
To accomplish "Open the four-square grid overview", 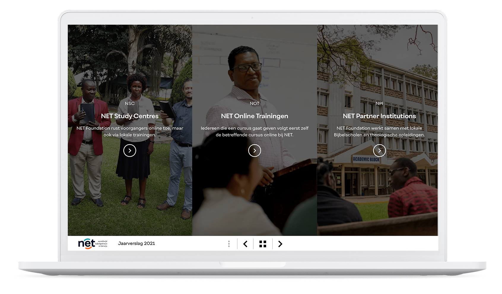I will pos(263,244).
